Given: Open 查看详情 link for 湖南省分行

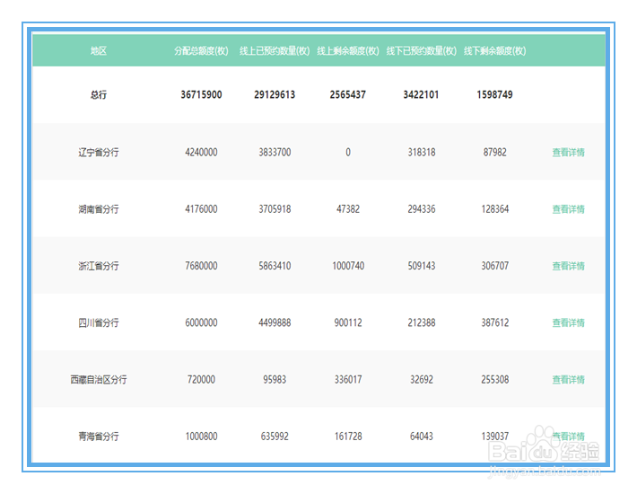Looking at the screenshot, I should (568, 209).
